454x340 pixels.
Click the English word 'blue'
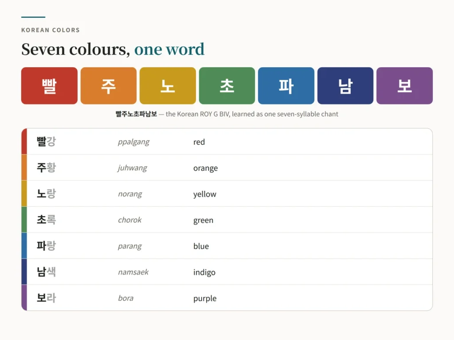coord(201,246)
